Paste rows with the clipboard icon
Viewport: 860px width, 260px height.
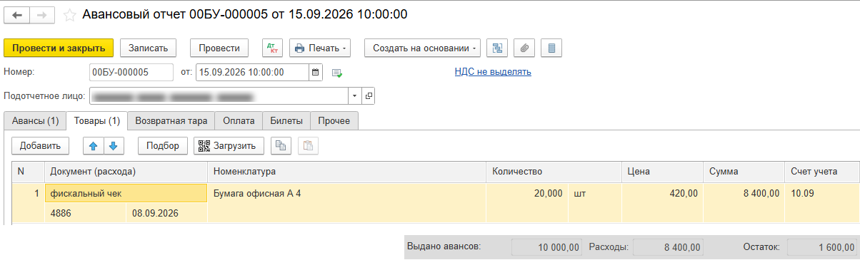tap(308, 145)
